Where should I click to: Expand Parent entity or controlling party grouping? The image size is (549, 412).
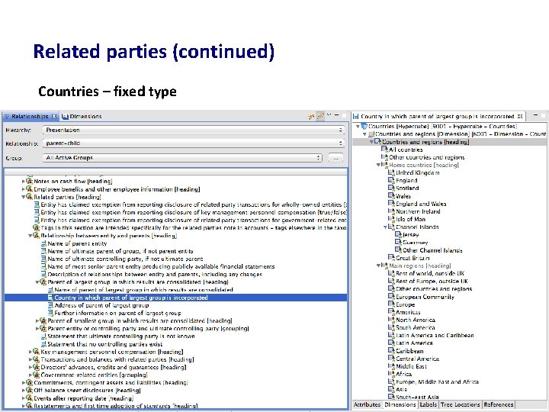tap(37, 329)
